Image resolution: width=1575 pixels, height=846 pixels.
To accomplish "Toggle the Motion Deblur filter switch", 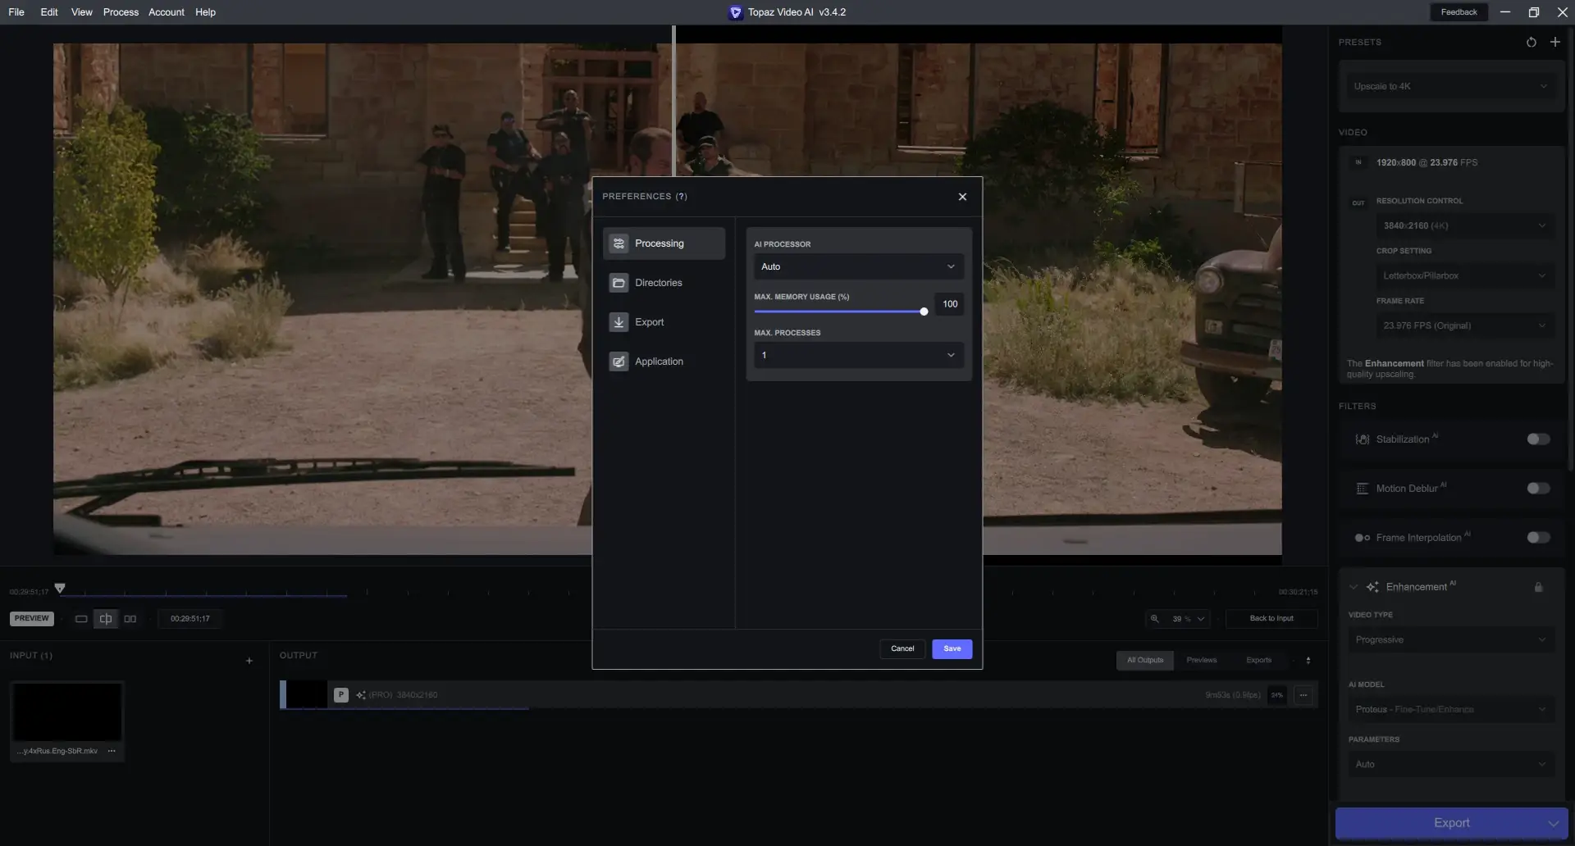I will (1538, 489).
